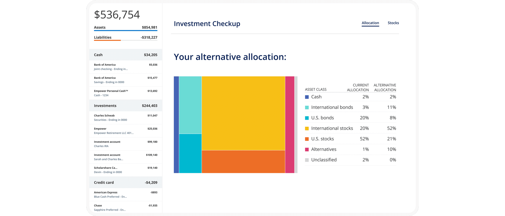This screenshot has height=216, width=505.
Task: Open the Empower Personal Cash account
Action: [125, 93]
